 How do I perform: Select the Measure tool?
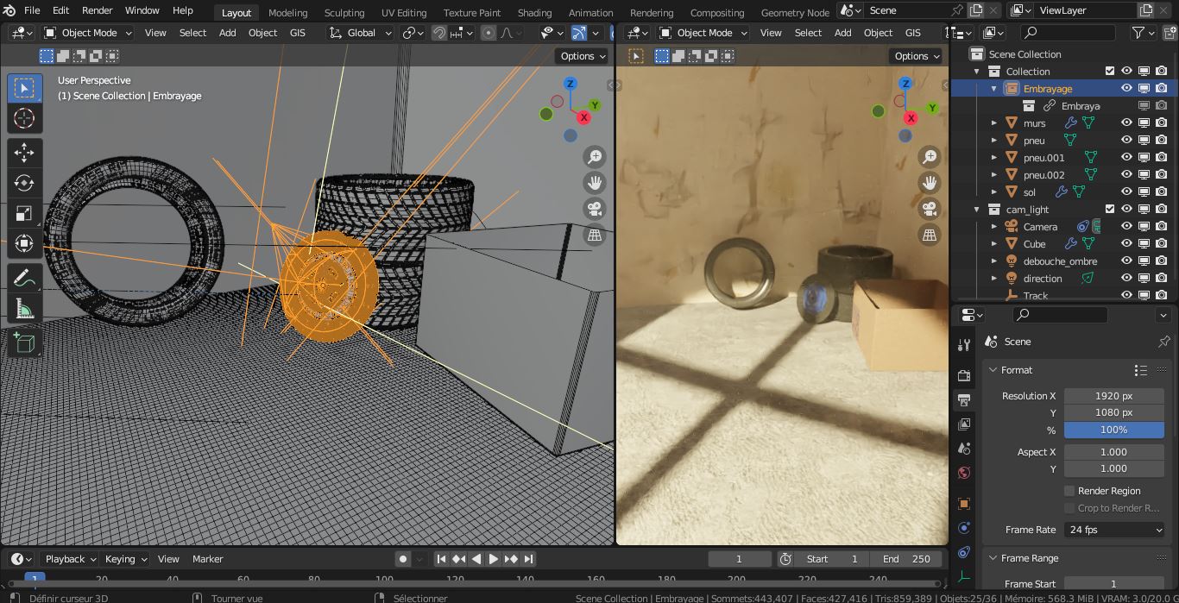tap(24, 308)
